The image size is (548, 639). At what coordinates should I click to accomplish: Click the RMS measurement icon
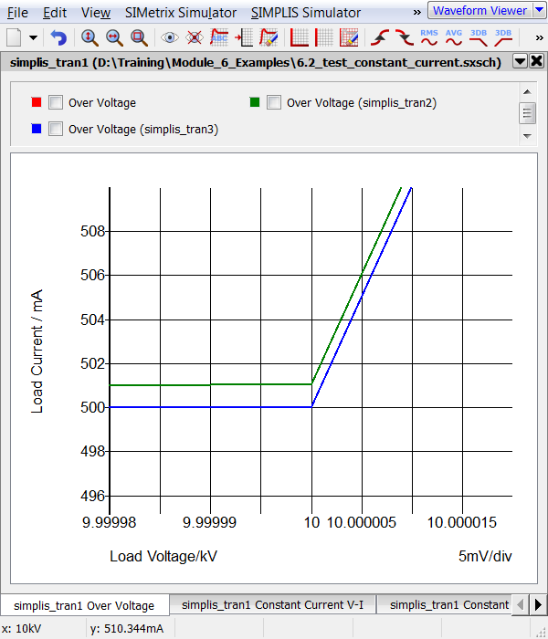pyautogui.click(x=428, y=37)
